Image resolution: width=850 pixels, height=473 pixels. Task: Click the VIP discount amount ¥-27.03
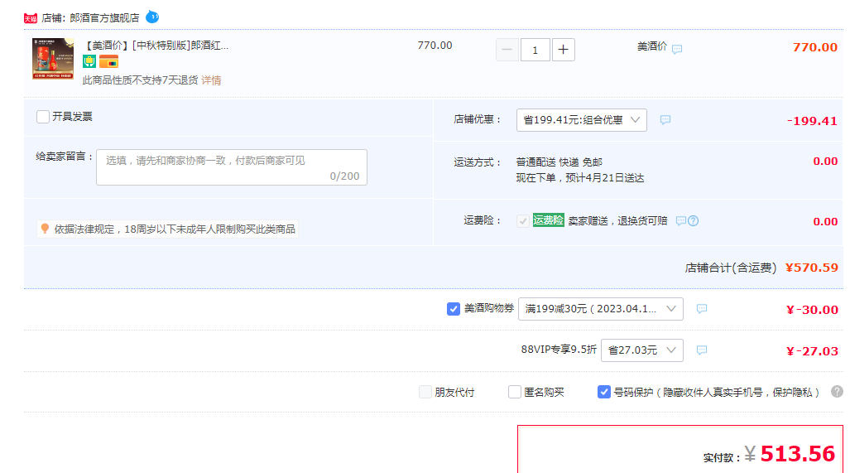click(x=812, y=351)
